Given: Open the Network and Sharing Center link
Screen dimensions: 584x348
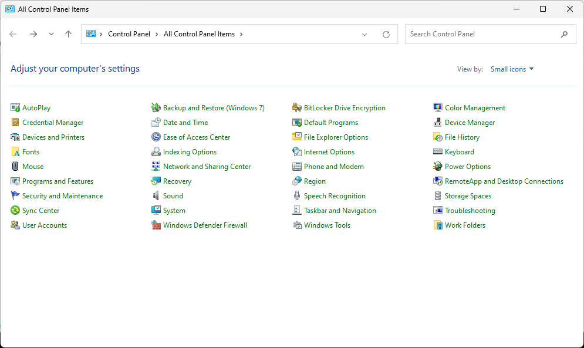Looking at the screenshot, I should tap(207, 167).
